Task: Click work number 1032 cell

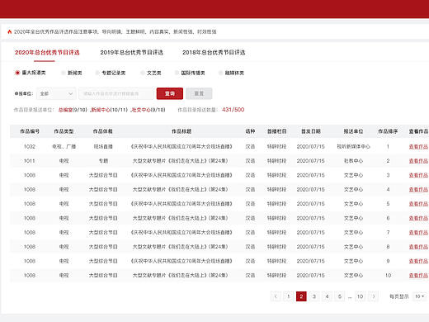Action: coord(30,147)
